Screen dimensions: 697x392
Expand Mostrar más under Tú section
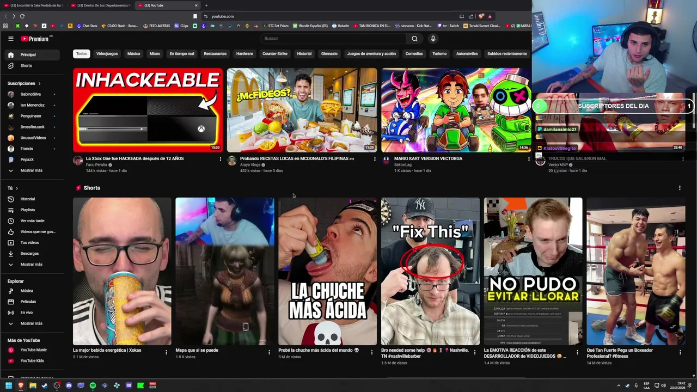[31, 264]
